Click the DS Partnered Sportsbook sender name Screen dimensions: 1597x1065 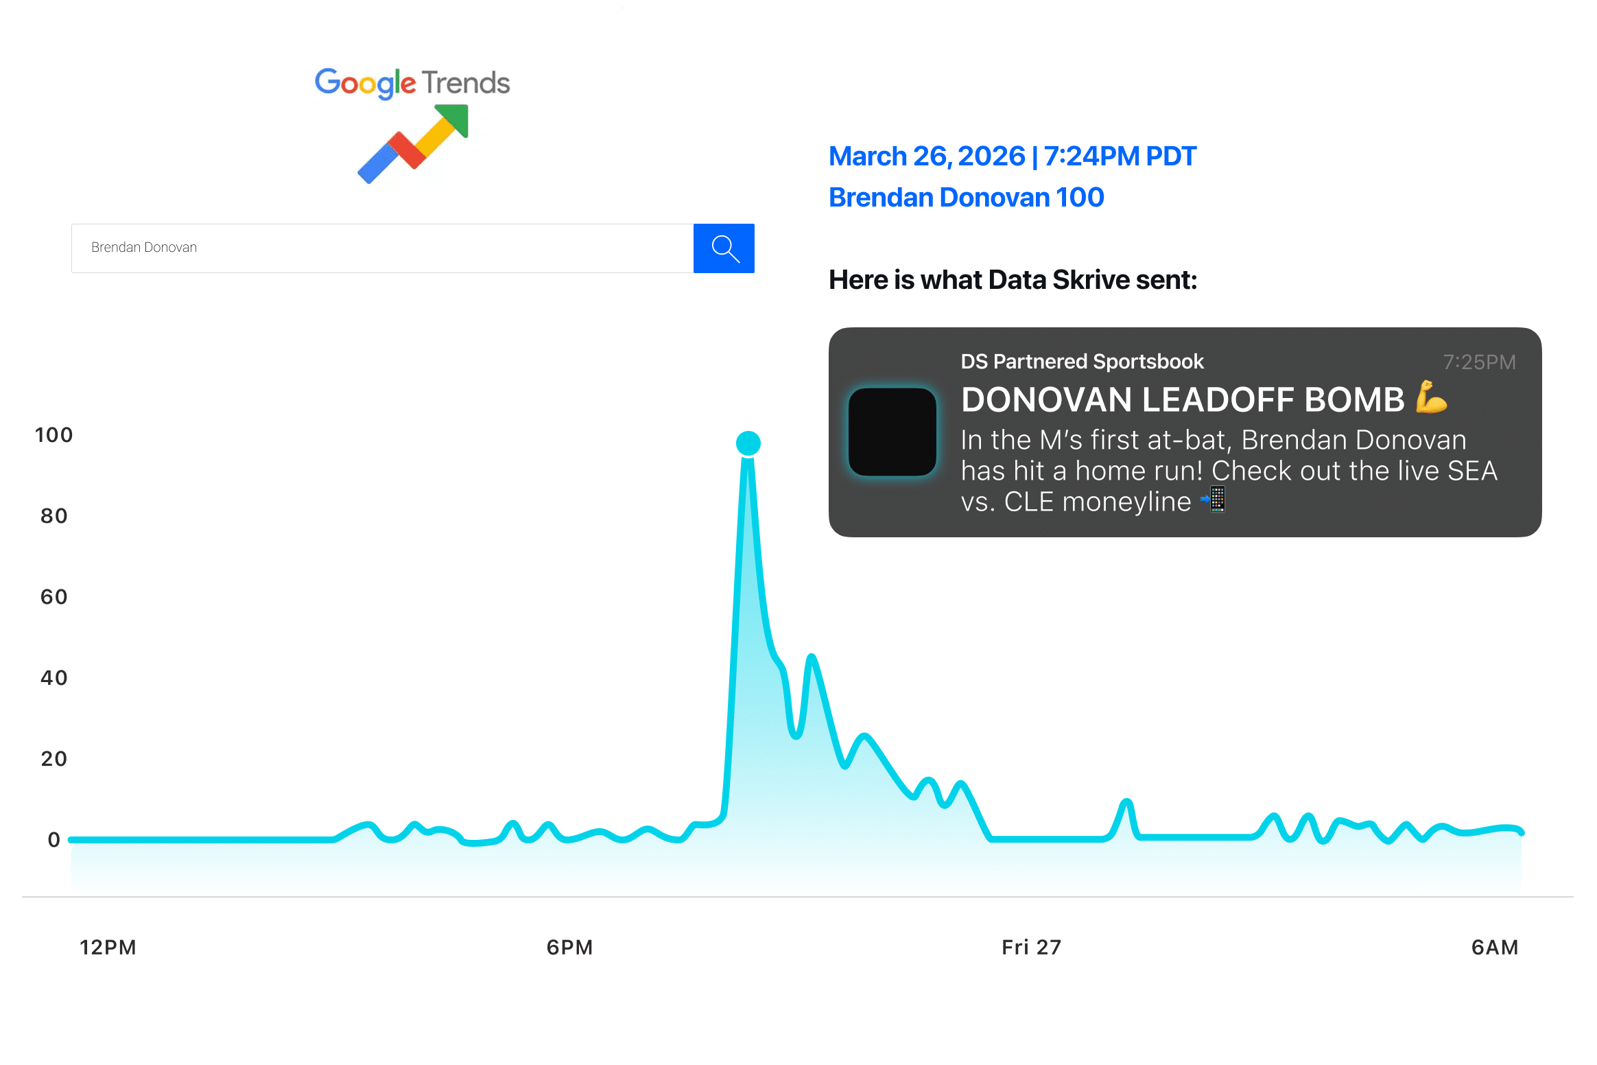1082,362
